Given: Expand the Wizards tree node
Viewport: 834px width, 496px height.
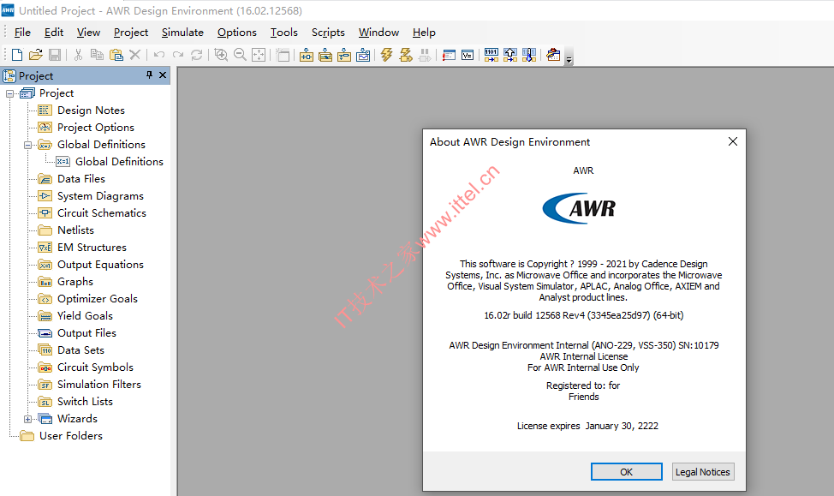Looking at the screenshot, I should click(27, 419).
